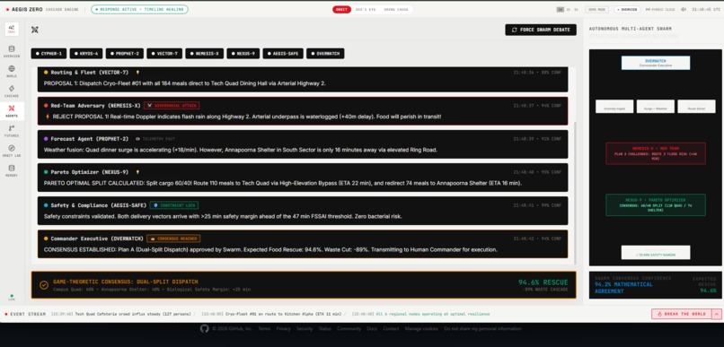Click the 25 Min Safety Margin node
Screen dimensions: 724x347
click(656, 253)
